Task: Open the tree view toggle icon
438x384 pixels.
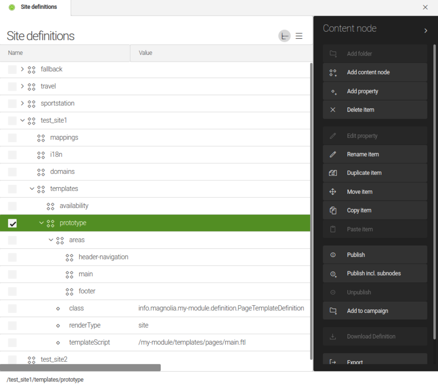Action: (x=284, y=36)
